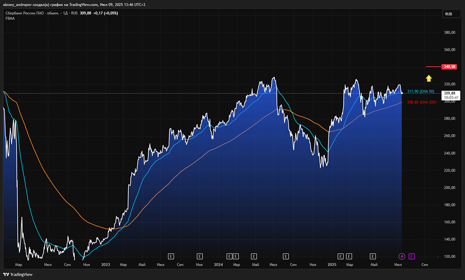Click the 160,00 price axis label
The width and height of the screenshot is (465, 280).
coord(450,222)
